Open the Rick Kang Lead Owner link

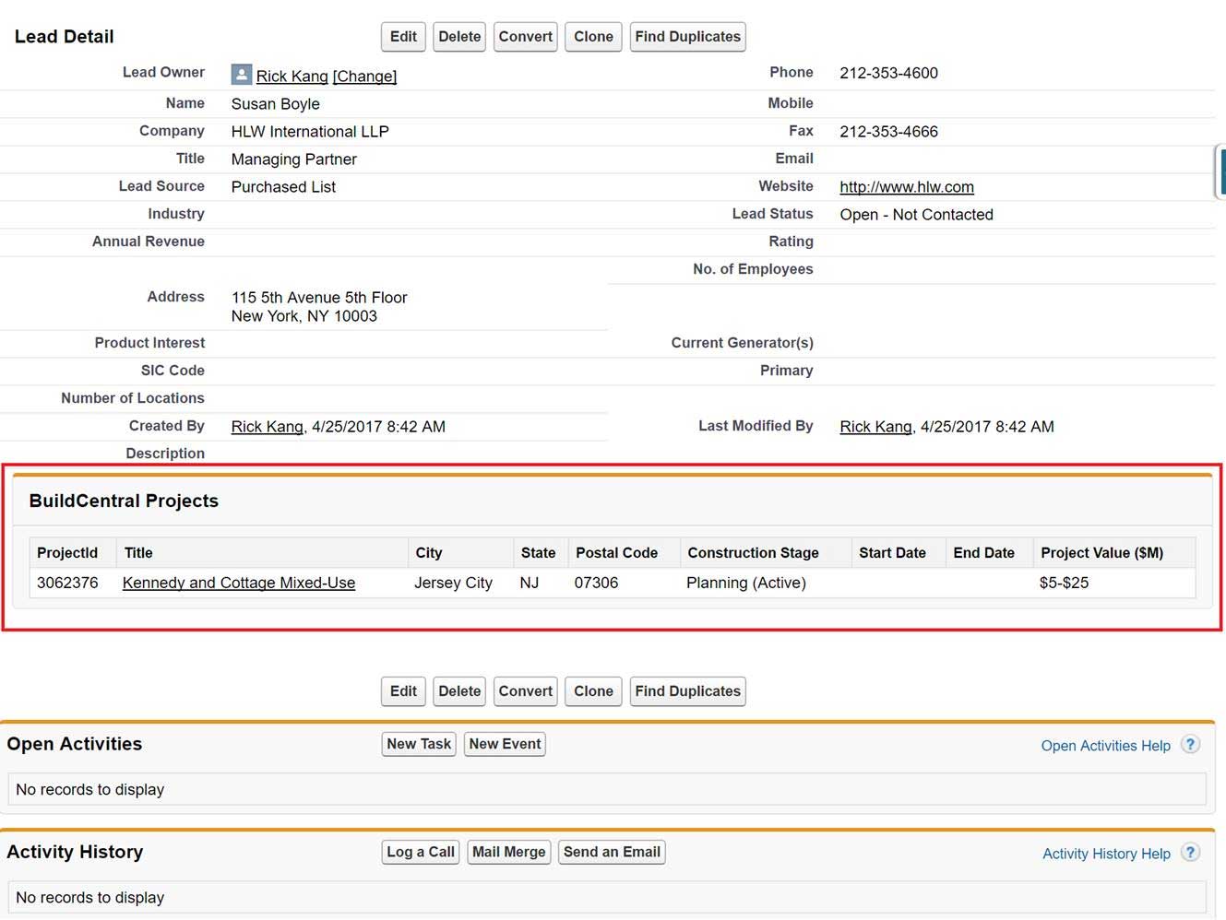click(x=292, y=77)
